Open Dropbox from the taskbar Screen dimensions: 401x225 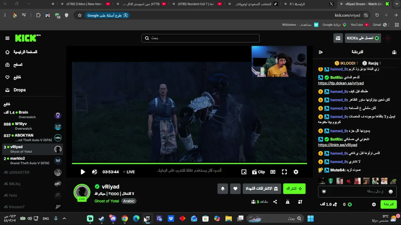(171, 218)
